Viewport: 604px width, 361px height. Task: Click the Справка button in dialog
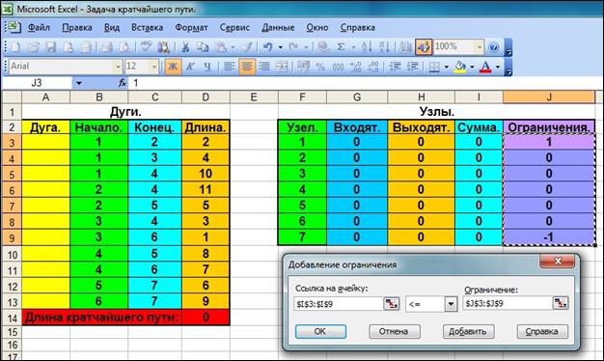(x=542, y=331)
